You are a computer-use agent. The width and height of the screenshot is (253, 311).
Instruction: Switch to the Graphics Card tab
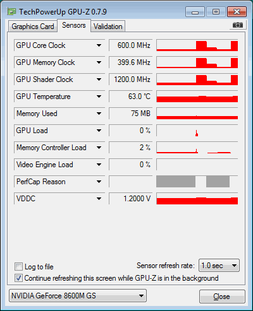pyautogui.click(x=33, y=26)
